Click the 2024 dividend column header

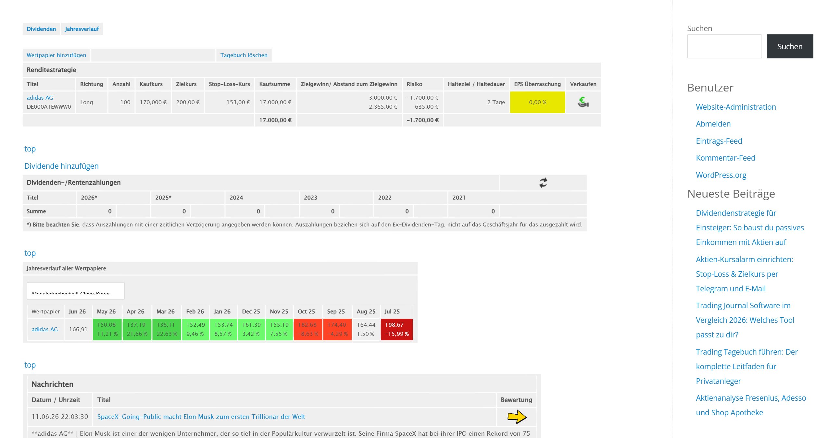(262, 198)
